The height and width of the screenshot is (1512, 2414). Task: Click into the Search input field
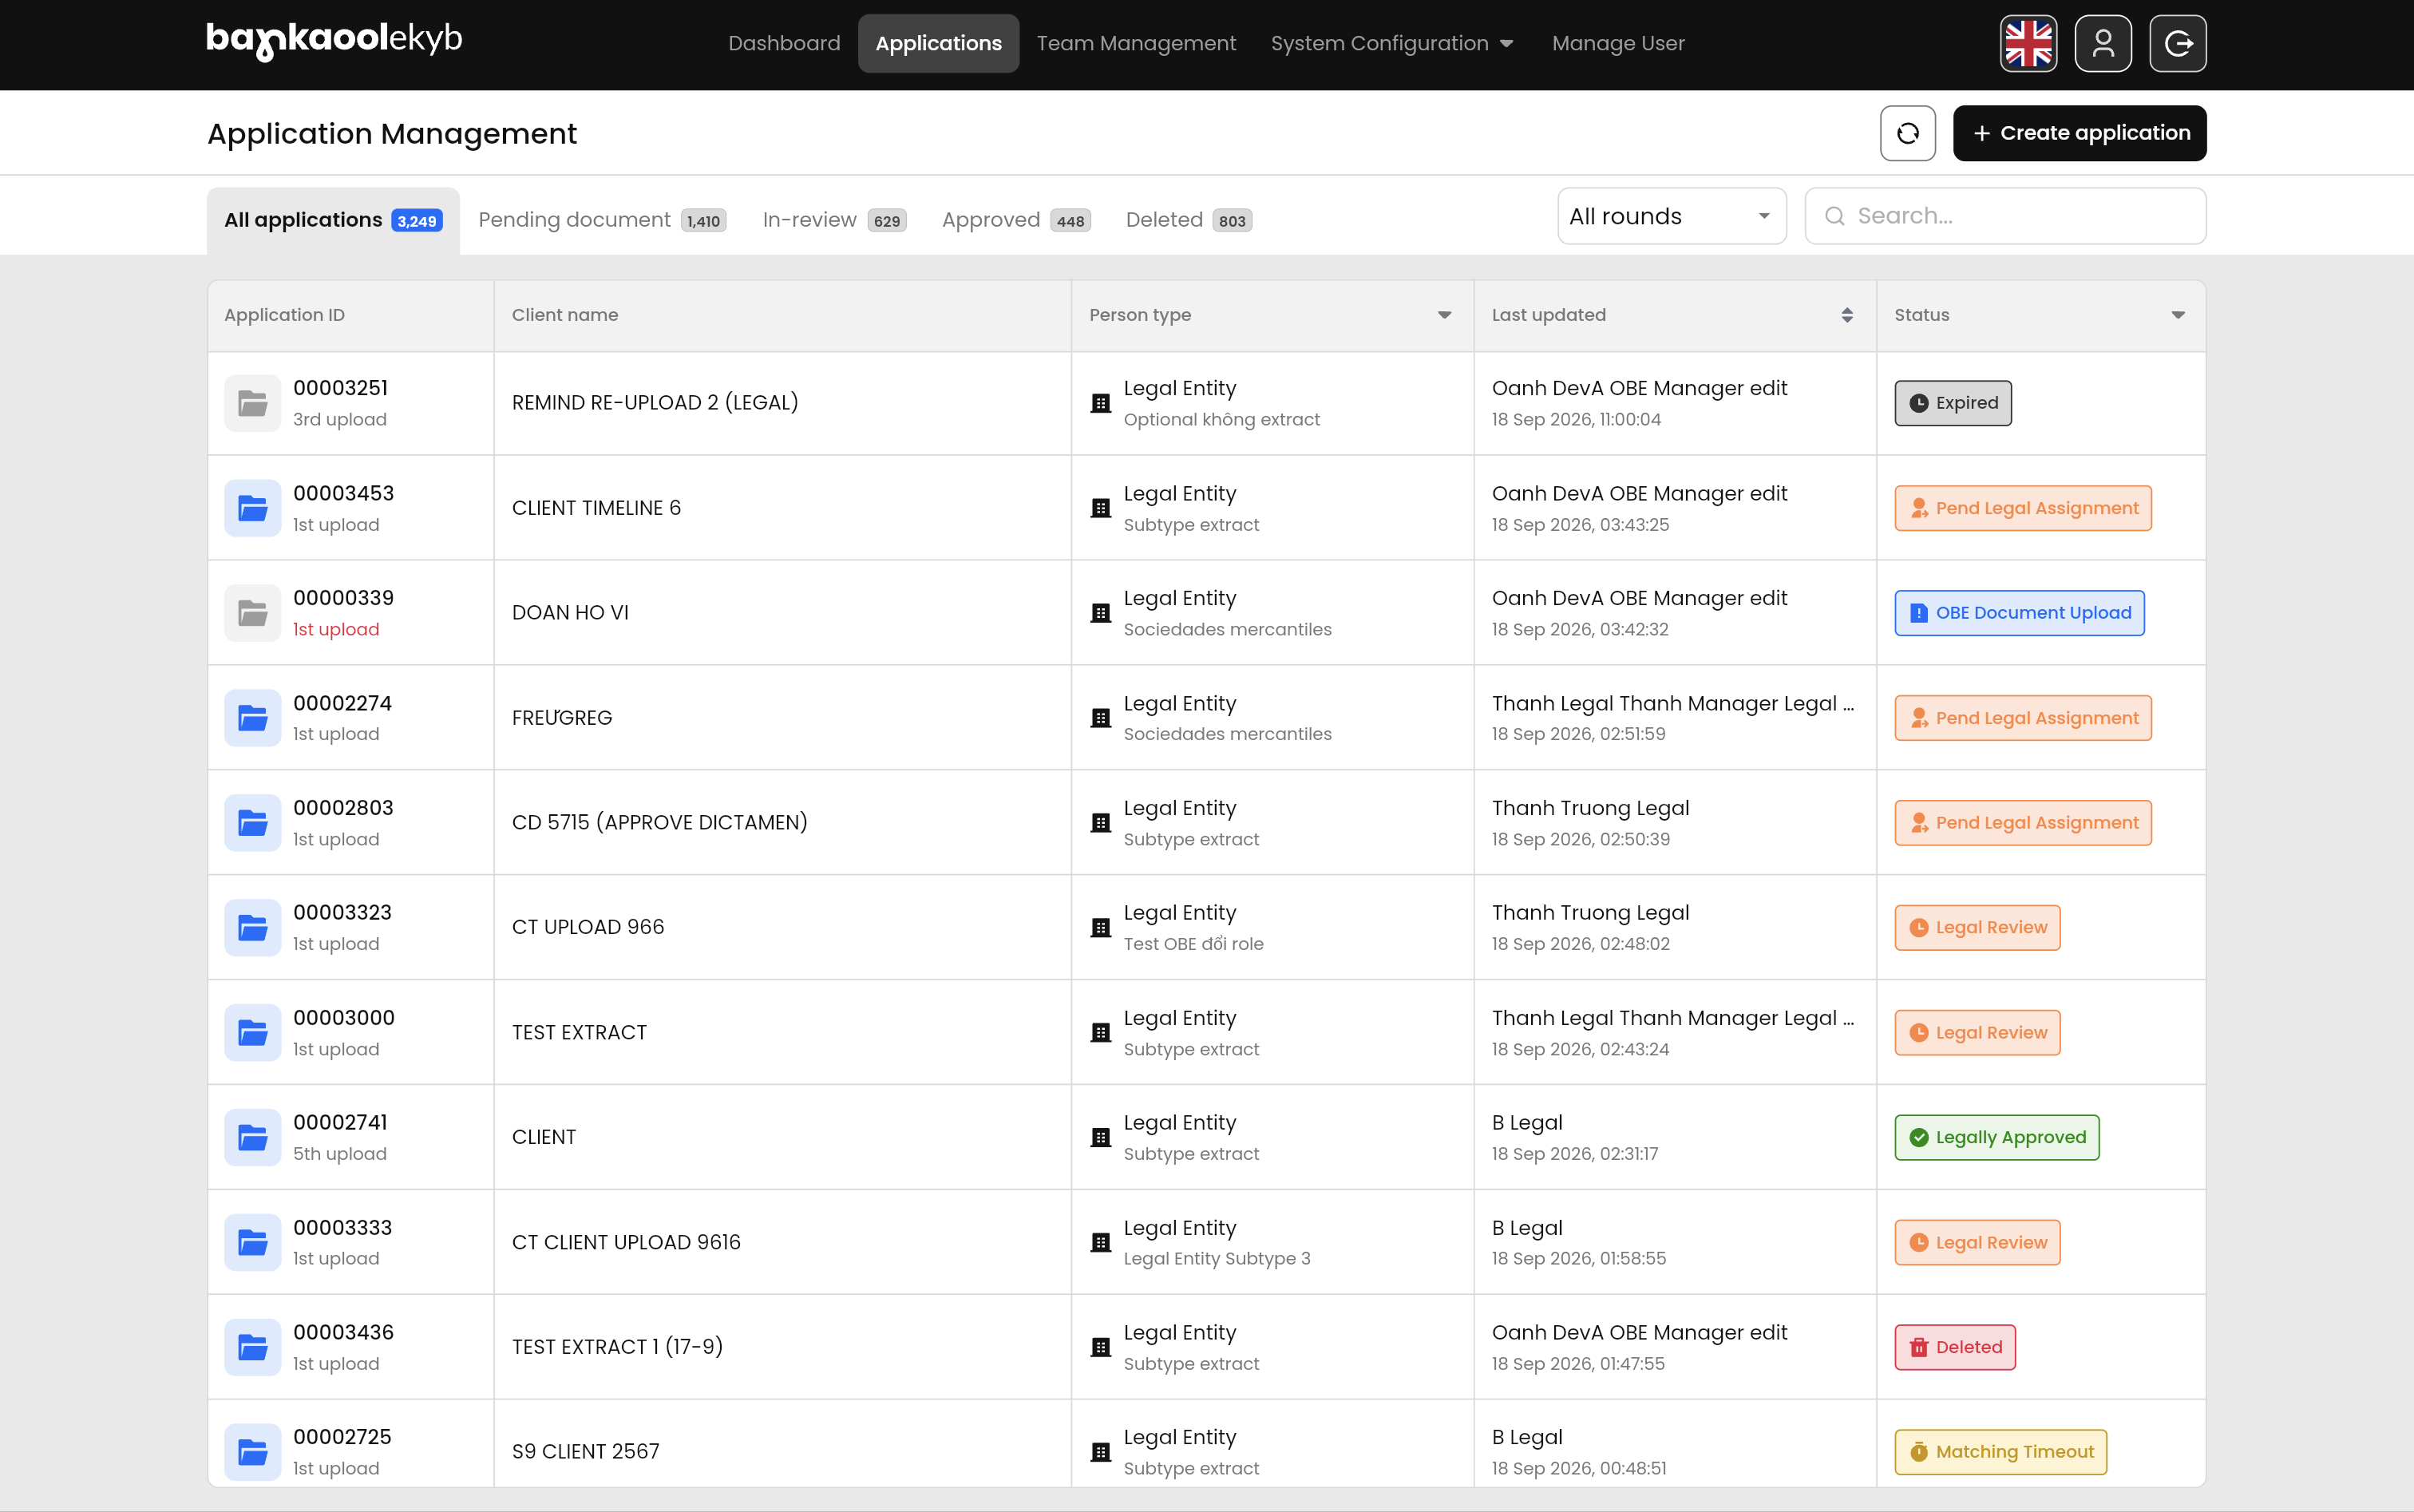tap(2005, 216)
